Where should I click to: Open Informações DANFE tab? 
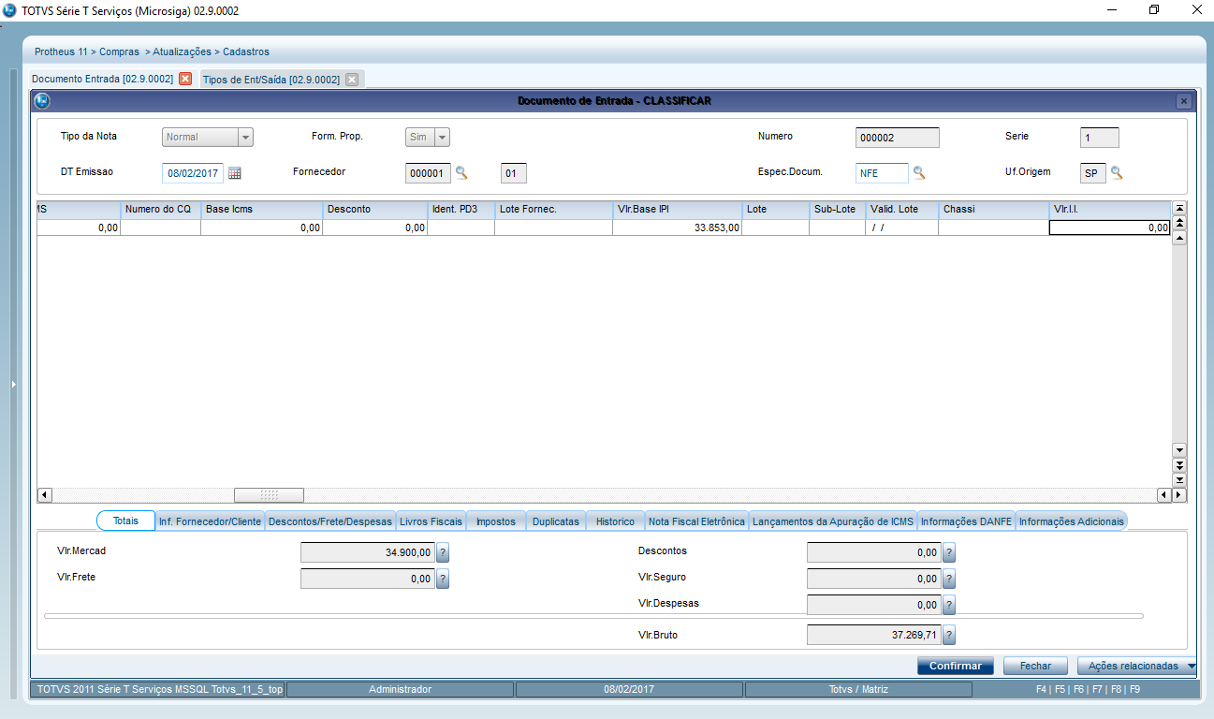(966, 521)
